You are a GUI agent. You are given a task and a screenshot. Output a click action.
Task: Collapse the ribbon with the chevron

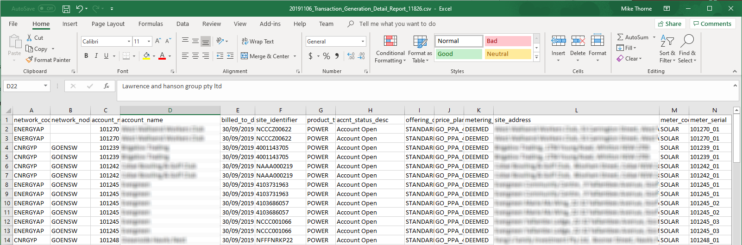coord(735,71)
